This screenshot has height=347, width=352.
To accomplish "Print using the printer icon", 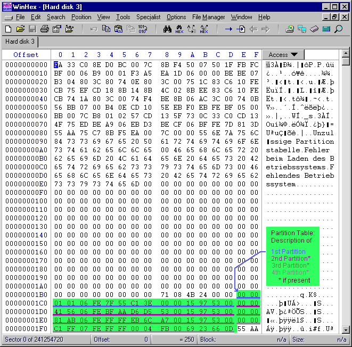I will (45, 29).
